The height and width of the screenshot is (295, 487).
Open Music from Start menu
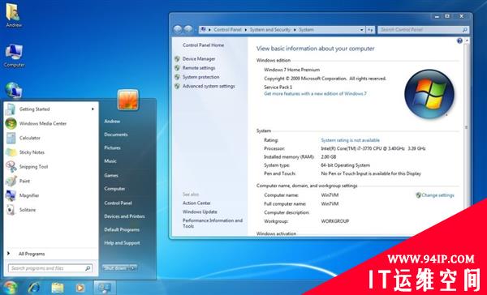coord(110,161)
